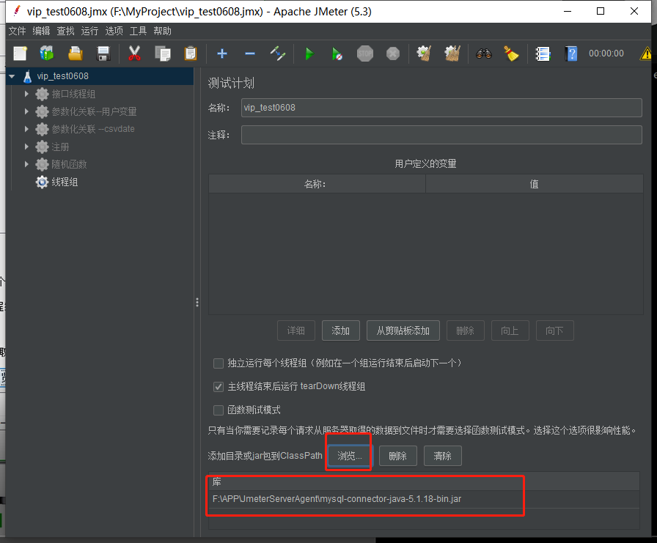Open the 运行 menu
Viewport: 657px width, 543px height.
pyautogui.click(x=89, y=31)
